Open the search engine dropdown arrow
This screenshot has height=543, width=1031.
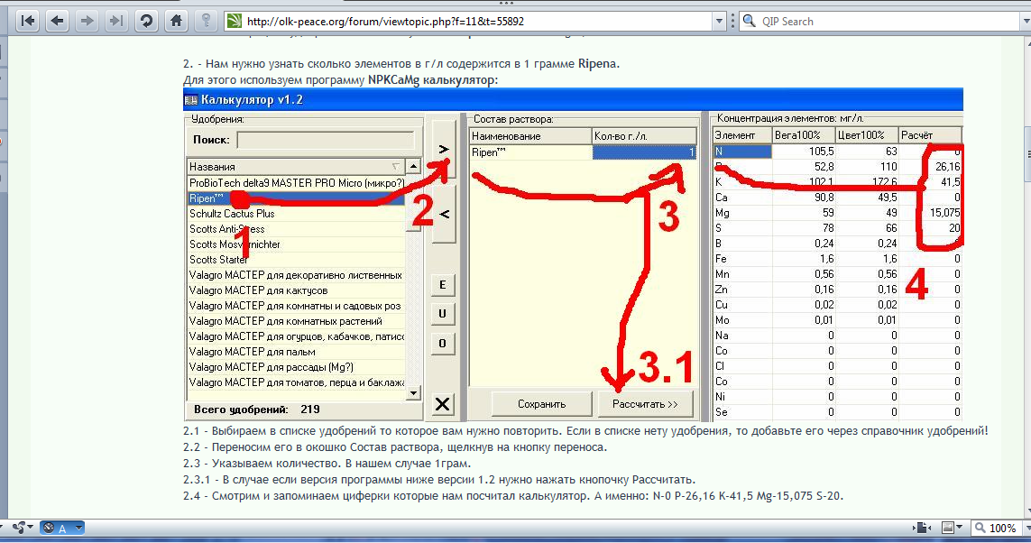tap(1025, 21)
